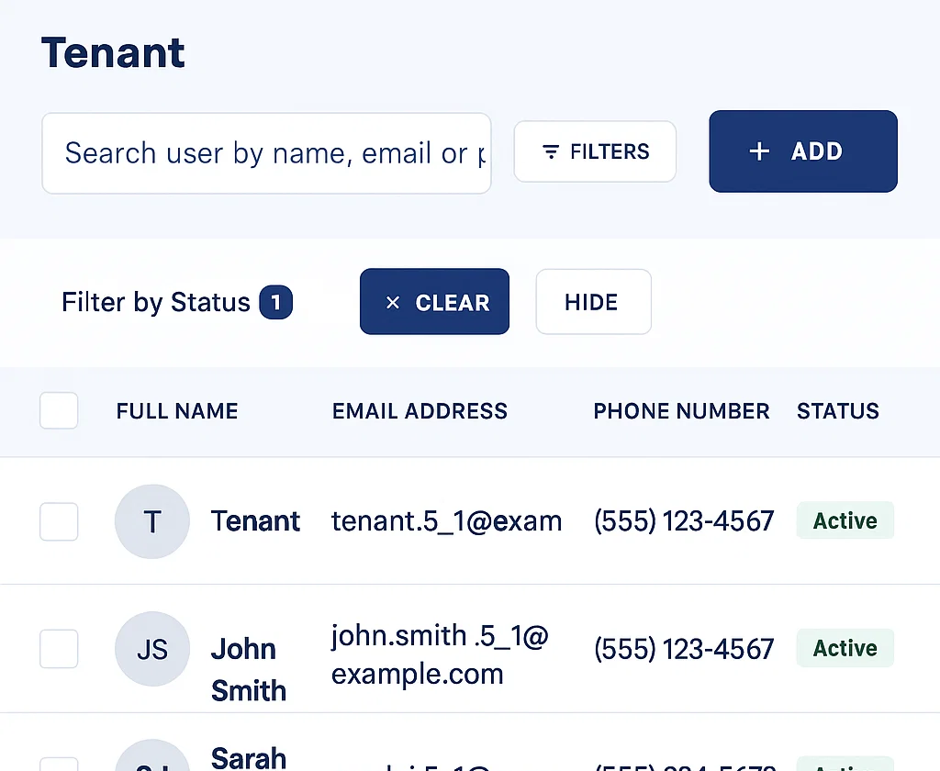
Task: Click the Active status badge for Tenant
Action: point(845,520)
